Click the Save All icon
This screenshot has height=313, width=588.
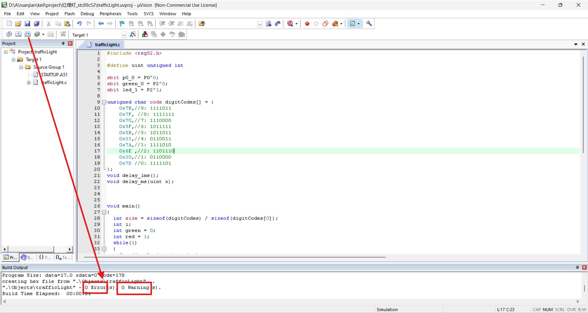36,24
